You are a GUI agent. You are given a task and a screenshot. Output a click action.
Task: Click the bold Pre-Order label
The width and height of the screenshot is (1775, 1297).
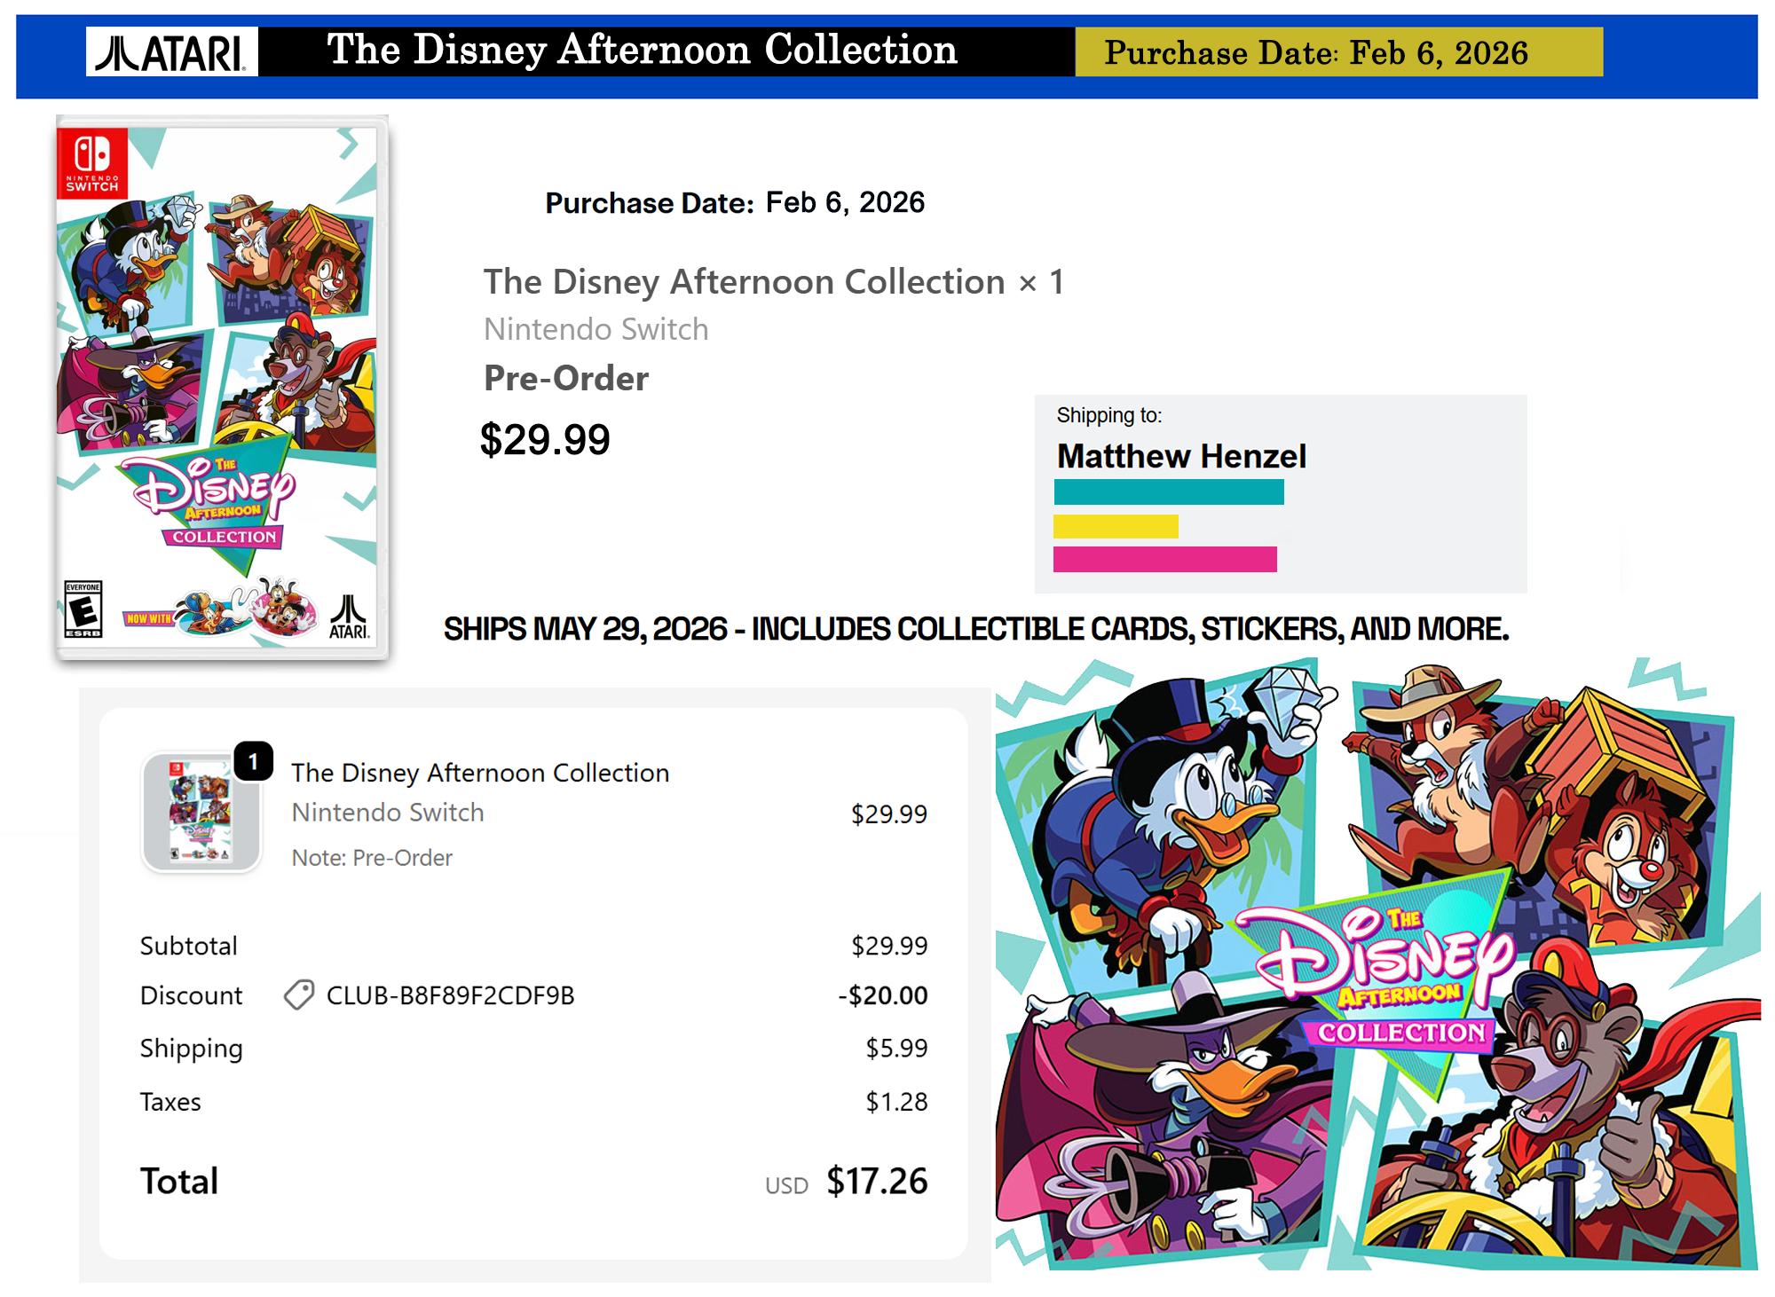tap(566, 378)
